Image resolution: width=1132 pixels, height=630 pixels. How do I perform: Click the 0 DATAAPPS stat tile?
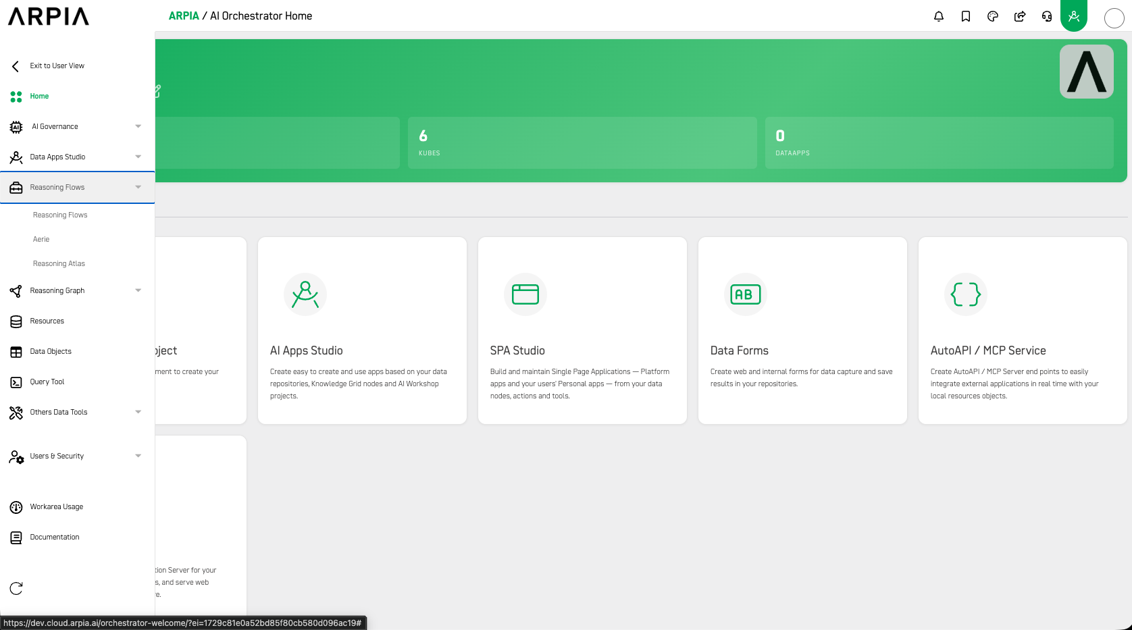[940, 142]
